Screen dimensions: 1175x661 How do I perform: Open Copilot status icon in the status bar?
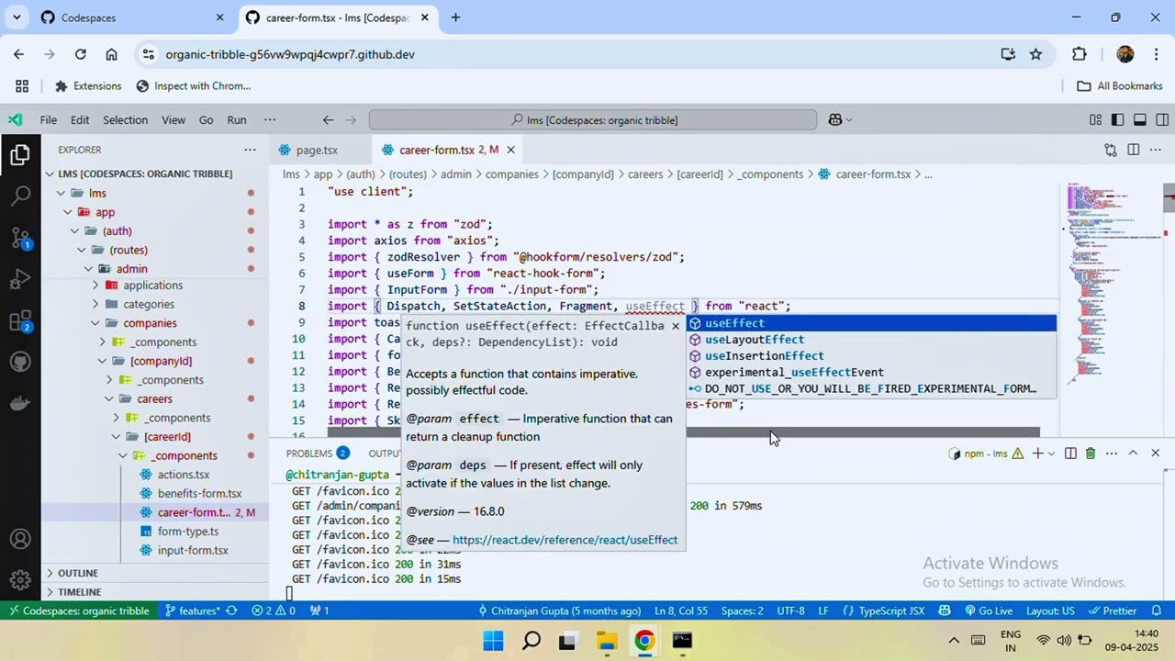(944, 611)
